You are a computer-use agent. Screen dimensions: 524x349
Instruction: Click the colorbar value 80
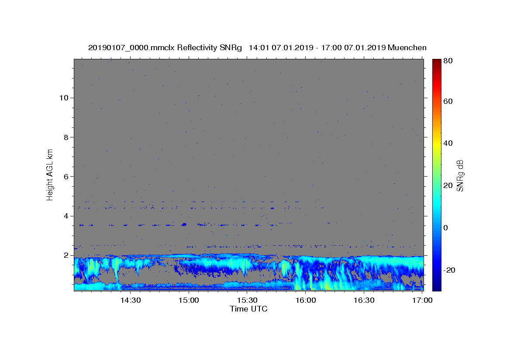click(x=448, y=61)
